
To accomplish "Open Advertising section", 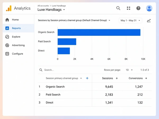I will pyautogui.click(x=18, y=45).
